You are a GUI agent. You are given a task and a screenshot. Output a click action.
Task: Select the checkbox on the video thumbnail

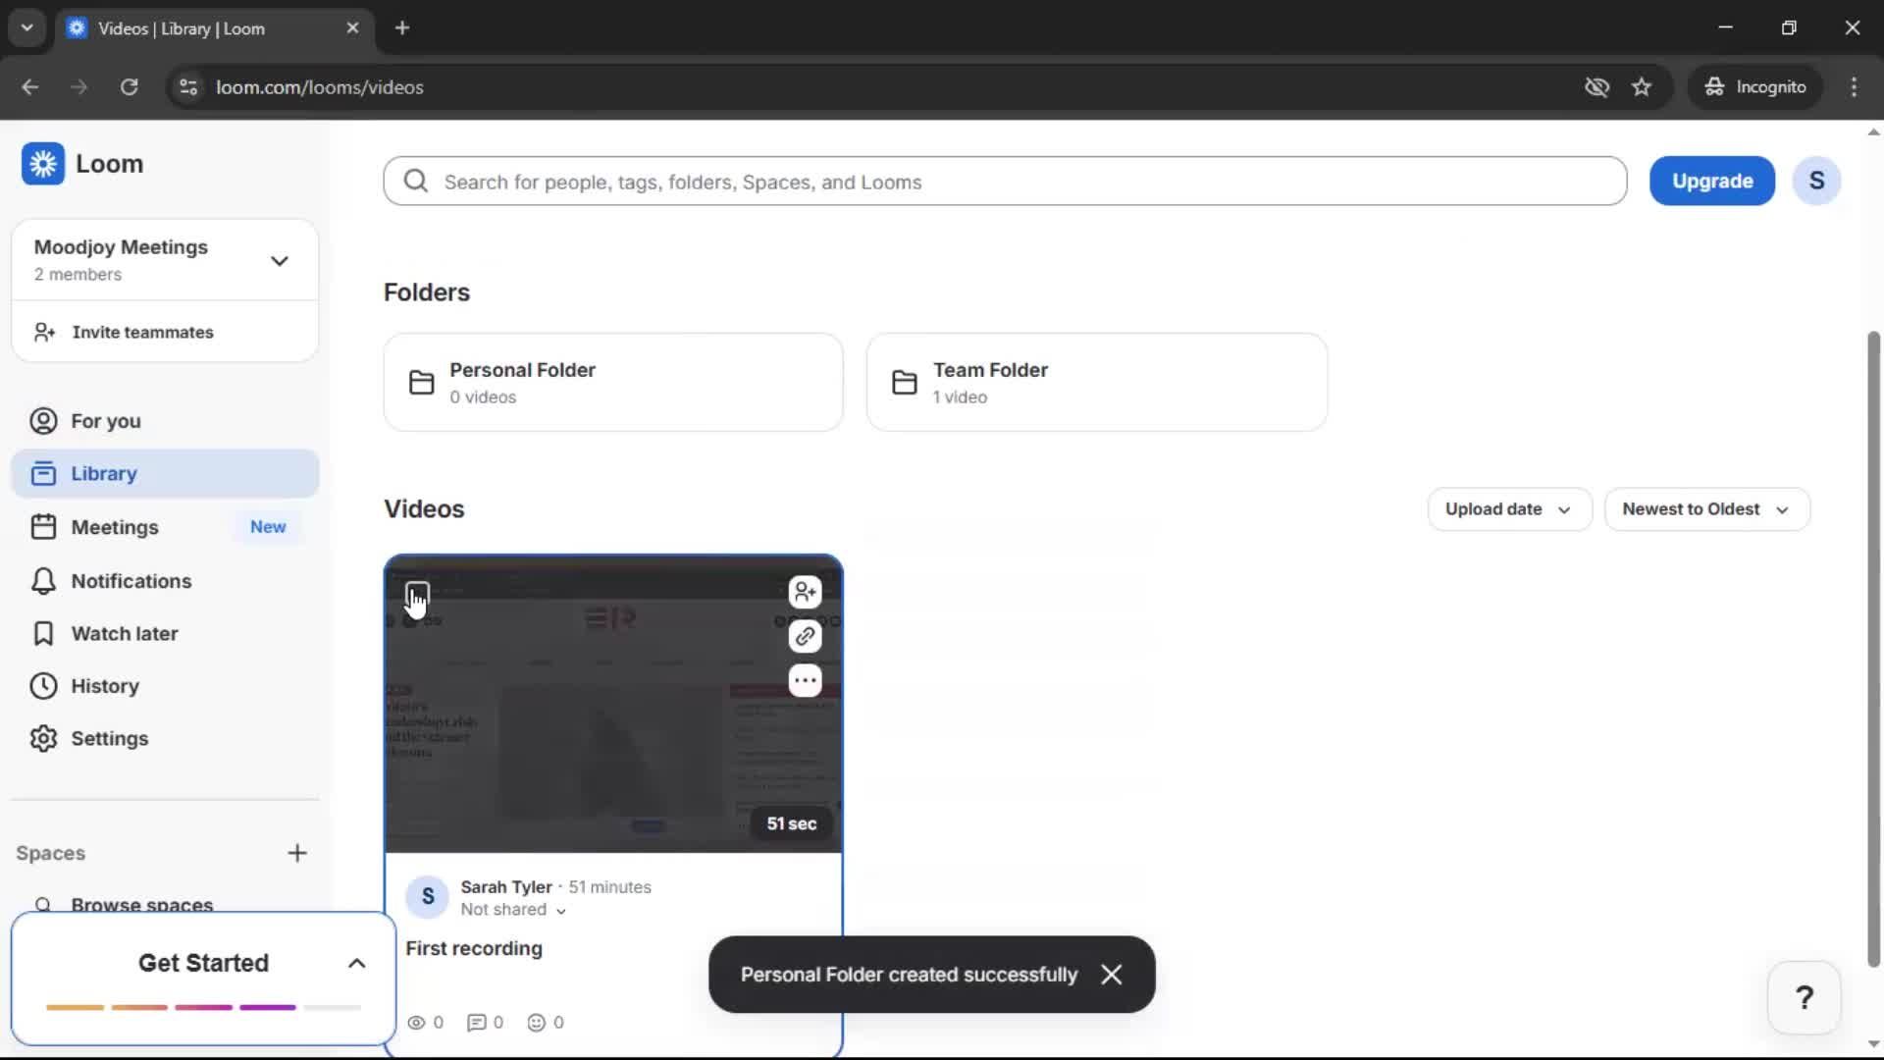coord(418,594)
